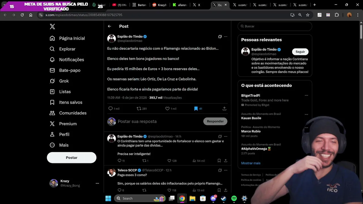Open File Explorer from the taskbar
The height and width of the screenshot is (204, 363).
coord(192,198)
